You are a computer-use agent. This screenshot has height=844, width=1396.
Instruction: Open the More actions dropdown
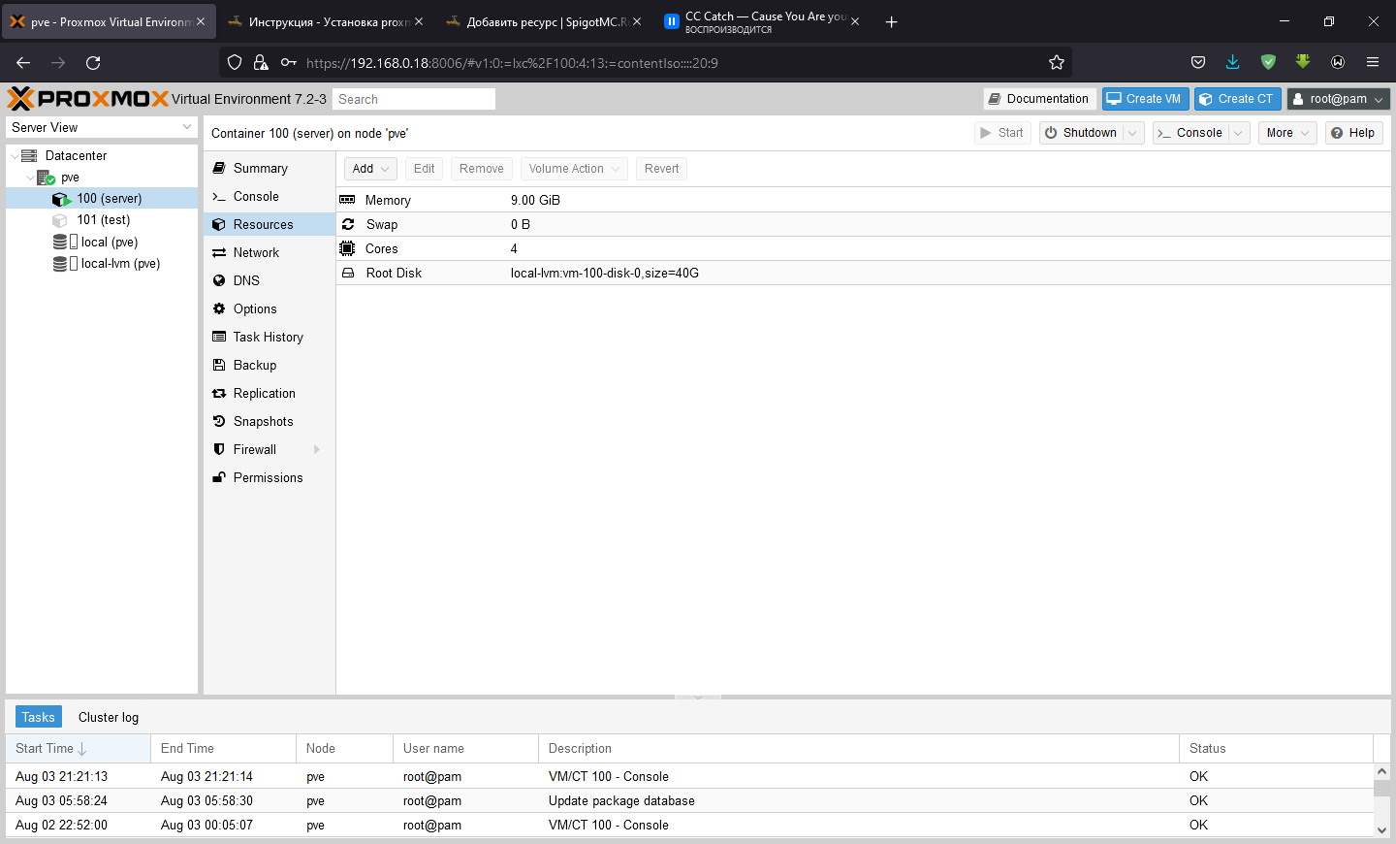point(1287,133)
